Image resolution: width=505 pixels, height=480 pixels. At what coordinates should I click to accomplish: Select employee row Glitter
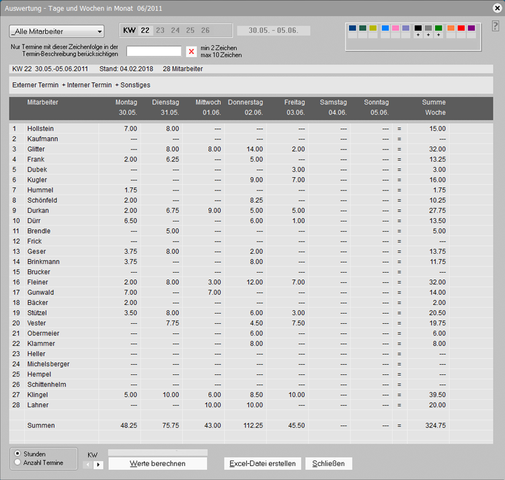click(x=251, y=149)
